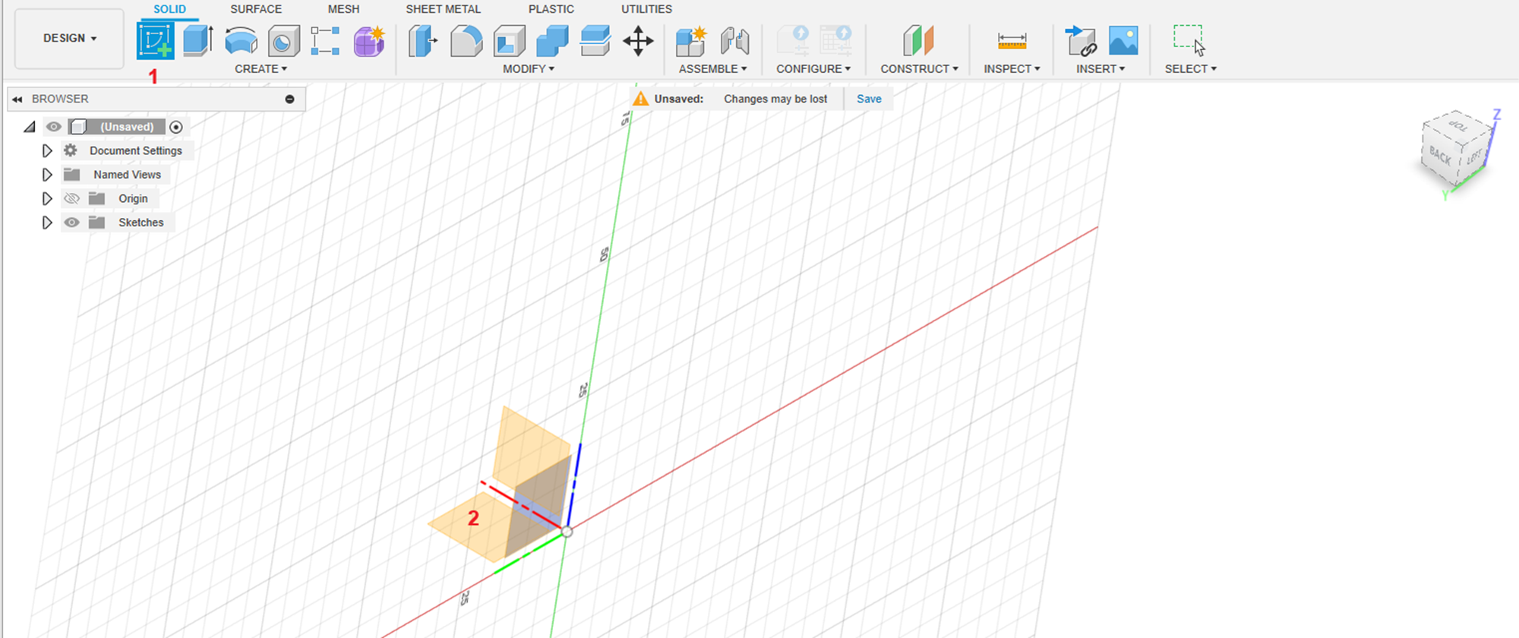Switch to the MESH tab
The height and width of the screenshot is (638, 1519).
(343, 9)
